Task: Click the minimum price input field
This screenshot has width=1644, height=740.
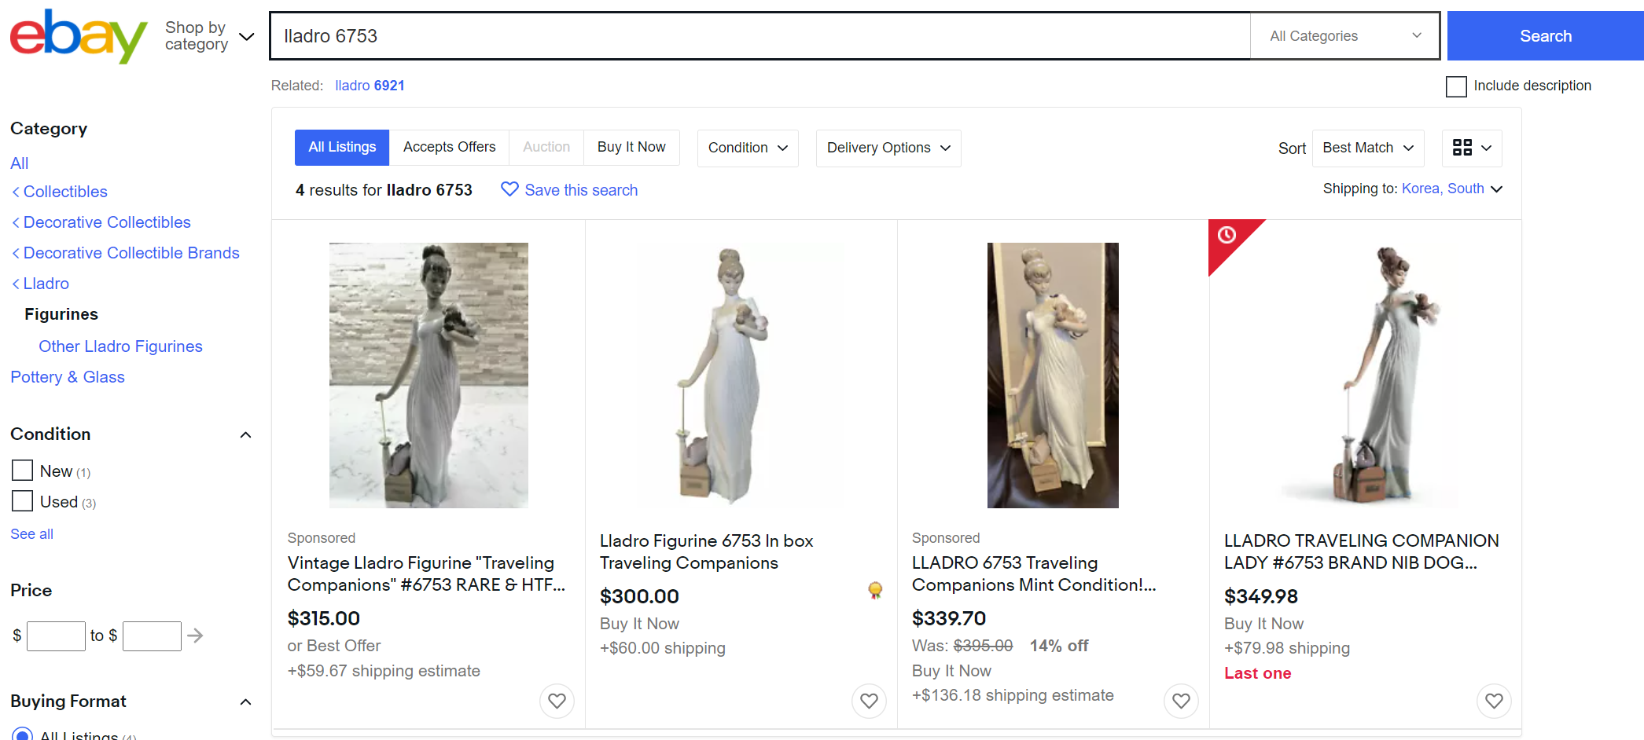Action: (x=56, y=636)
